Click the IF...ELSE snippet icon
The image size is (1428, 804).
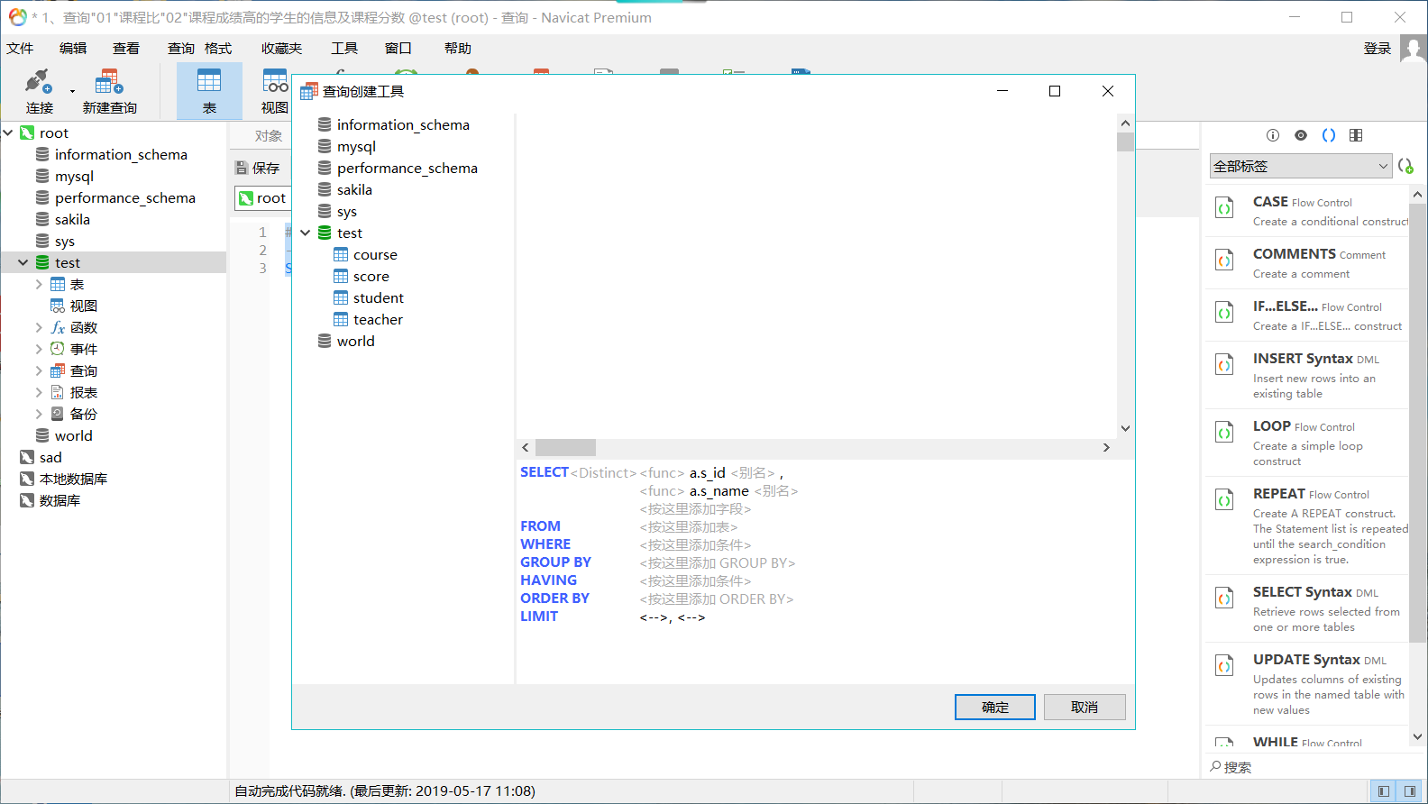click(1224, 313)
